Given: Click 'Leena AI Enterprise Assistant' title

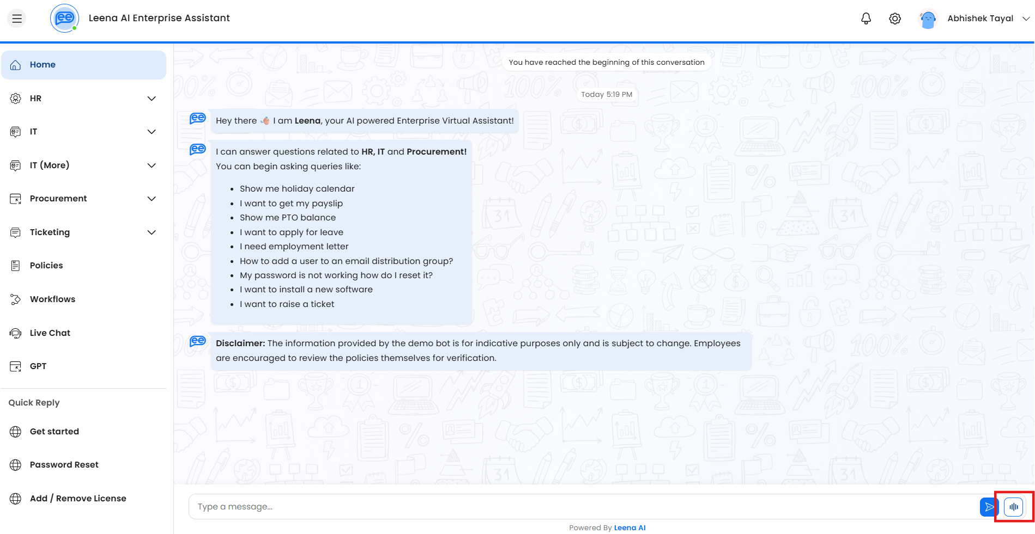Looking at the screenshot, I should 159,18.
